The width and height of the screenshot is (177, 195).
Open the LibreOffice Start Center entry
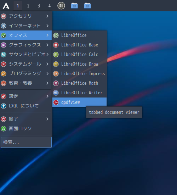coord(80,35)
